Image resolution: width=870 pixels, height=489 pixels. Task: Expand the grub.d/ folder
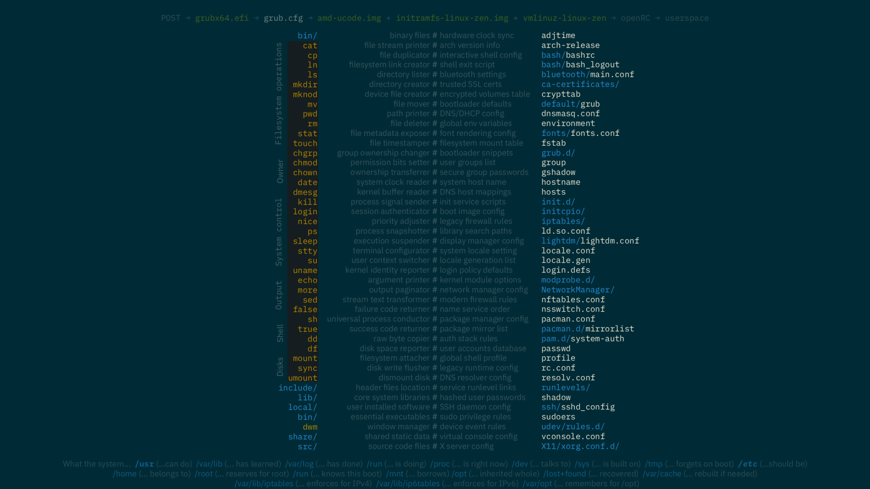[x=558, y=153]
